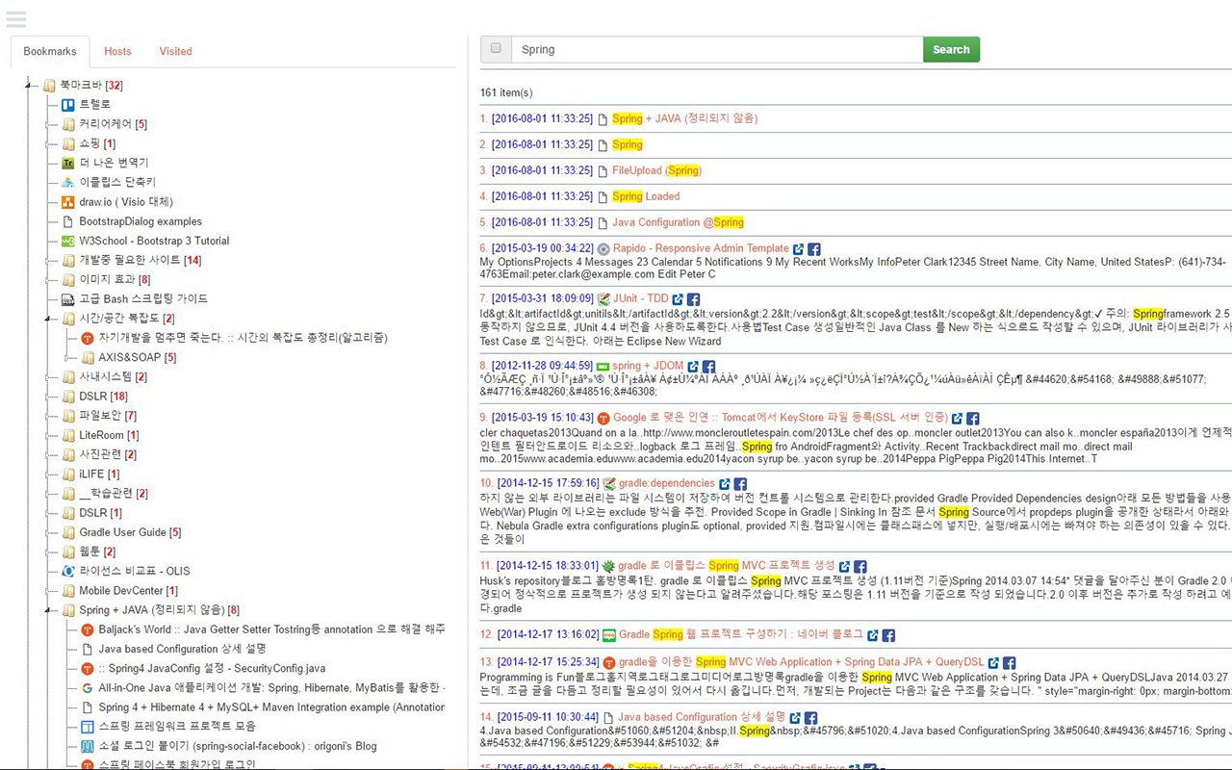Viewport: 1232px width, 770px height.
Task: Click the 더 나은 번역기 translator icon
Action: point(68,164)
